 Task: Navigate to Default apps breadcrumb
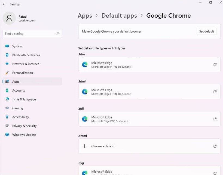[x=119, y=15]
